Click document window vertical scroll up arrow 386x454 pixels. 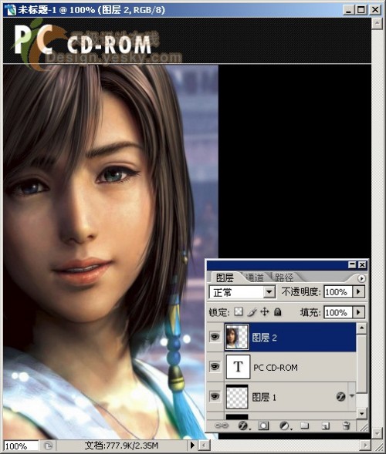coord(377,23)
